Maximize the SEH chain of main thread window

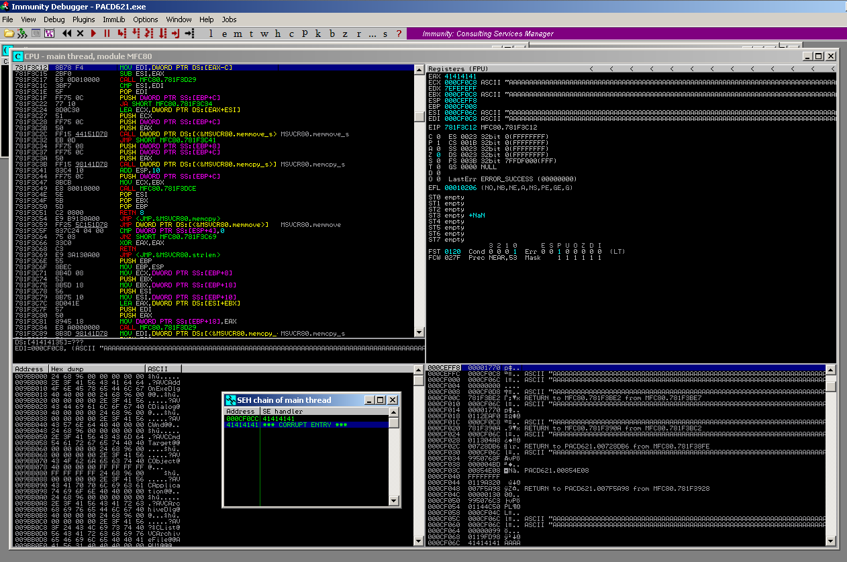(x=379, y=400)
